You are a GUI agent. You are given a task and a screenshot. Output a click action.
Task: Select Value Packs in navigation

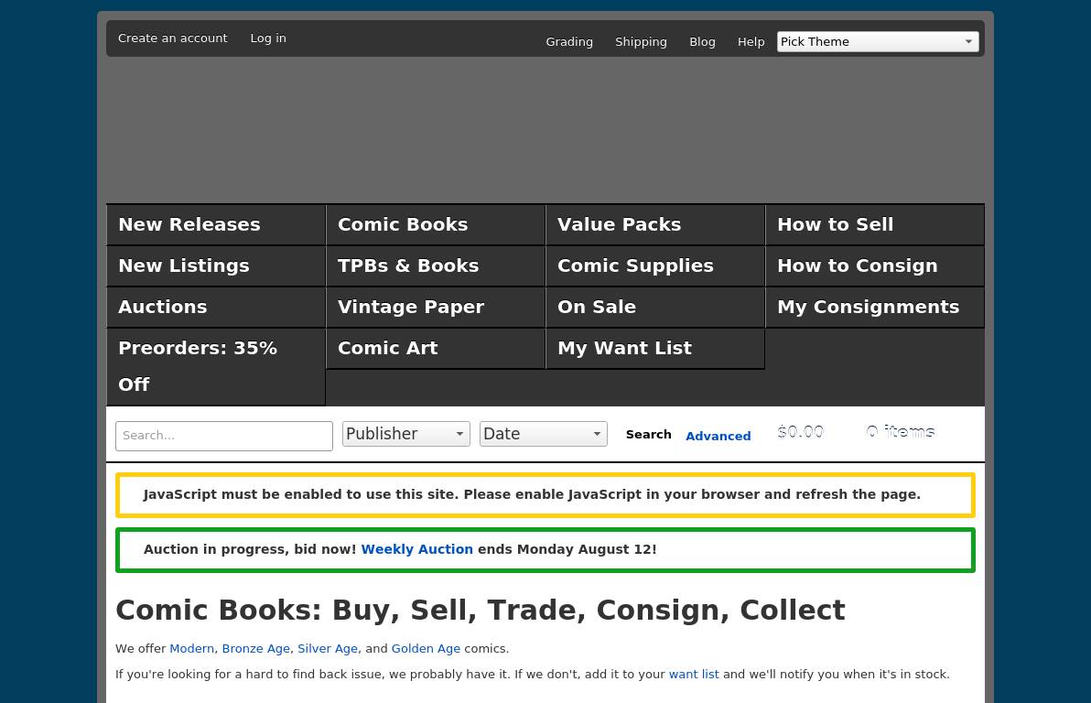coord(619,224)
